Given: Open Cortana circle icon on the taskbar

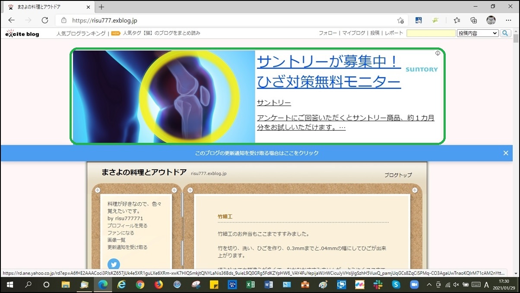Looking at the screenshot, I should [x=47, y=285].
